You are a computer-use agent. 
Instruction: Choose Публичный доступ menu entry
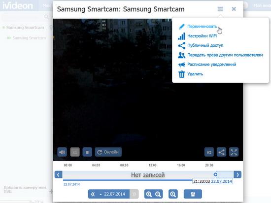[205, 45]
